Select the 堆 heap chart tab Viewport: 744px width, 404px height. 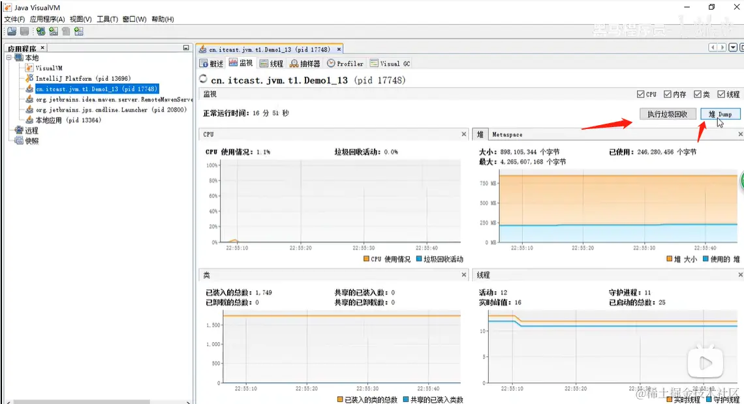click(x=480, y=134)
